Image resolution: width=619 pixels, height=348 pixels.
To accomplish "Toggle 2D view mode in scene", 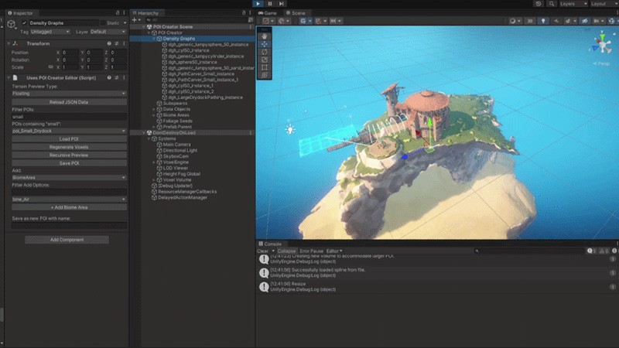I will 530,21.
